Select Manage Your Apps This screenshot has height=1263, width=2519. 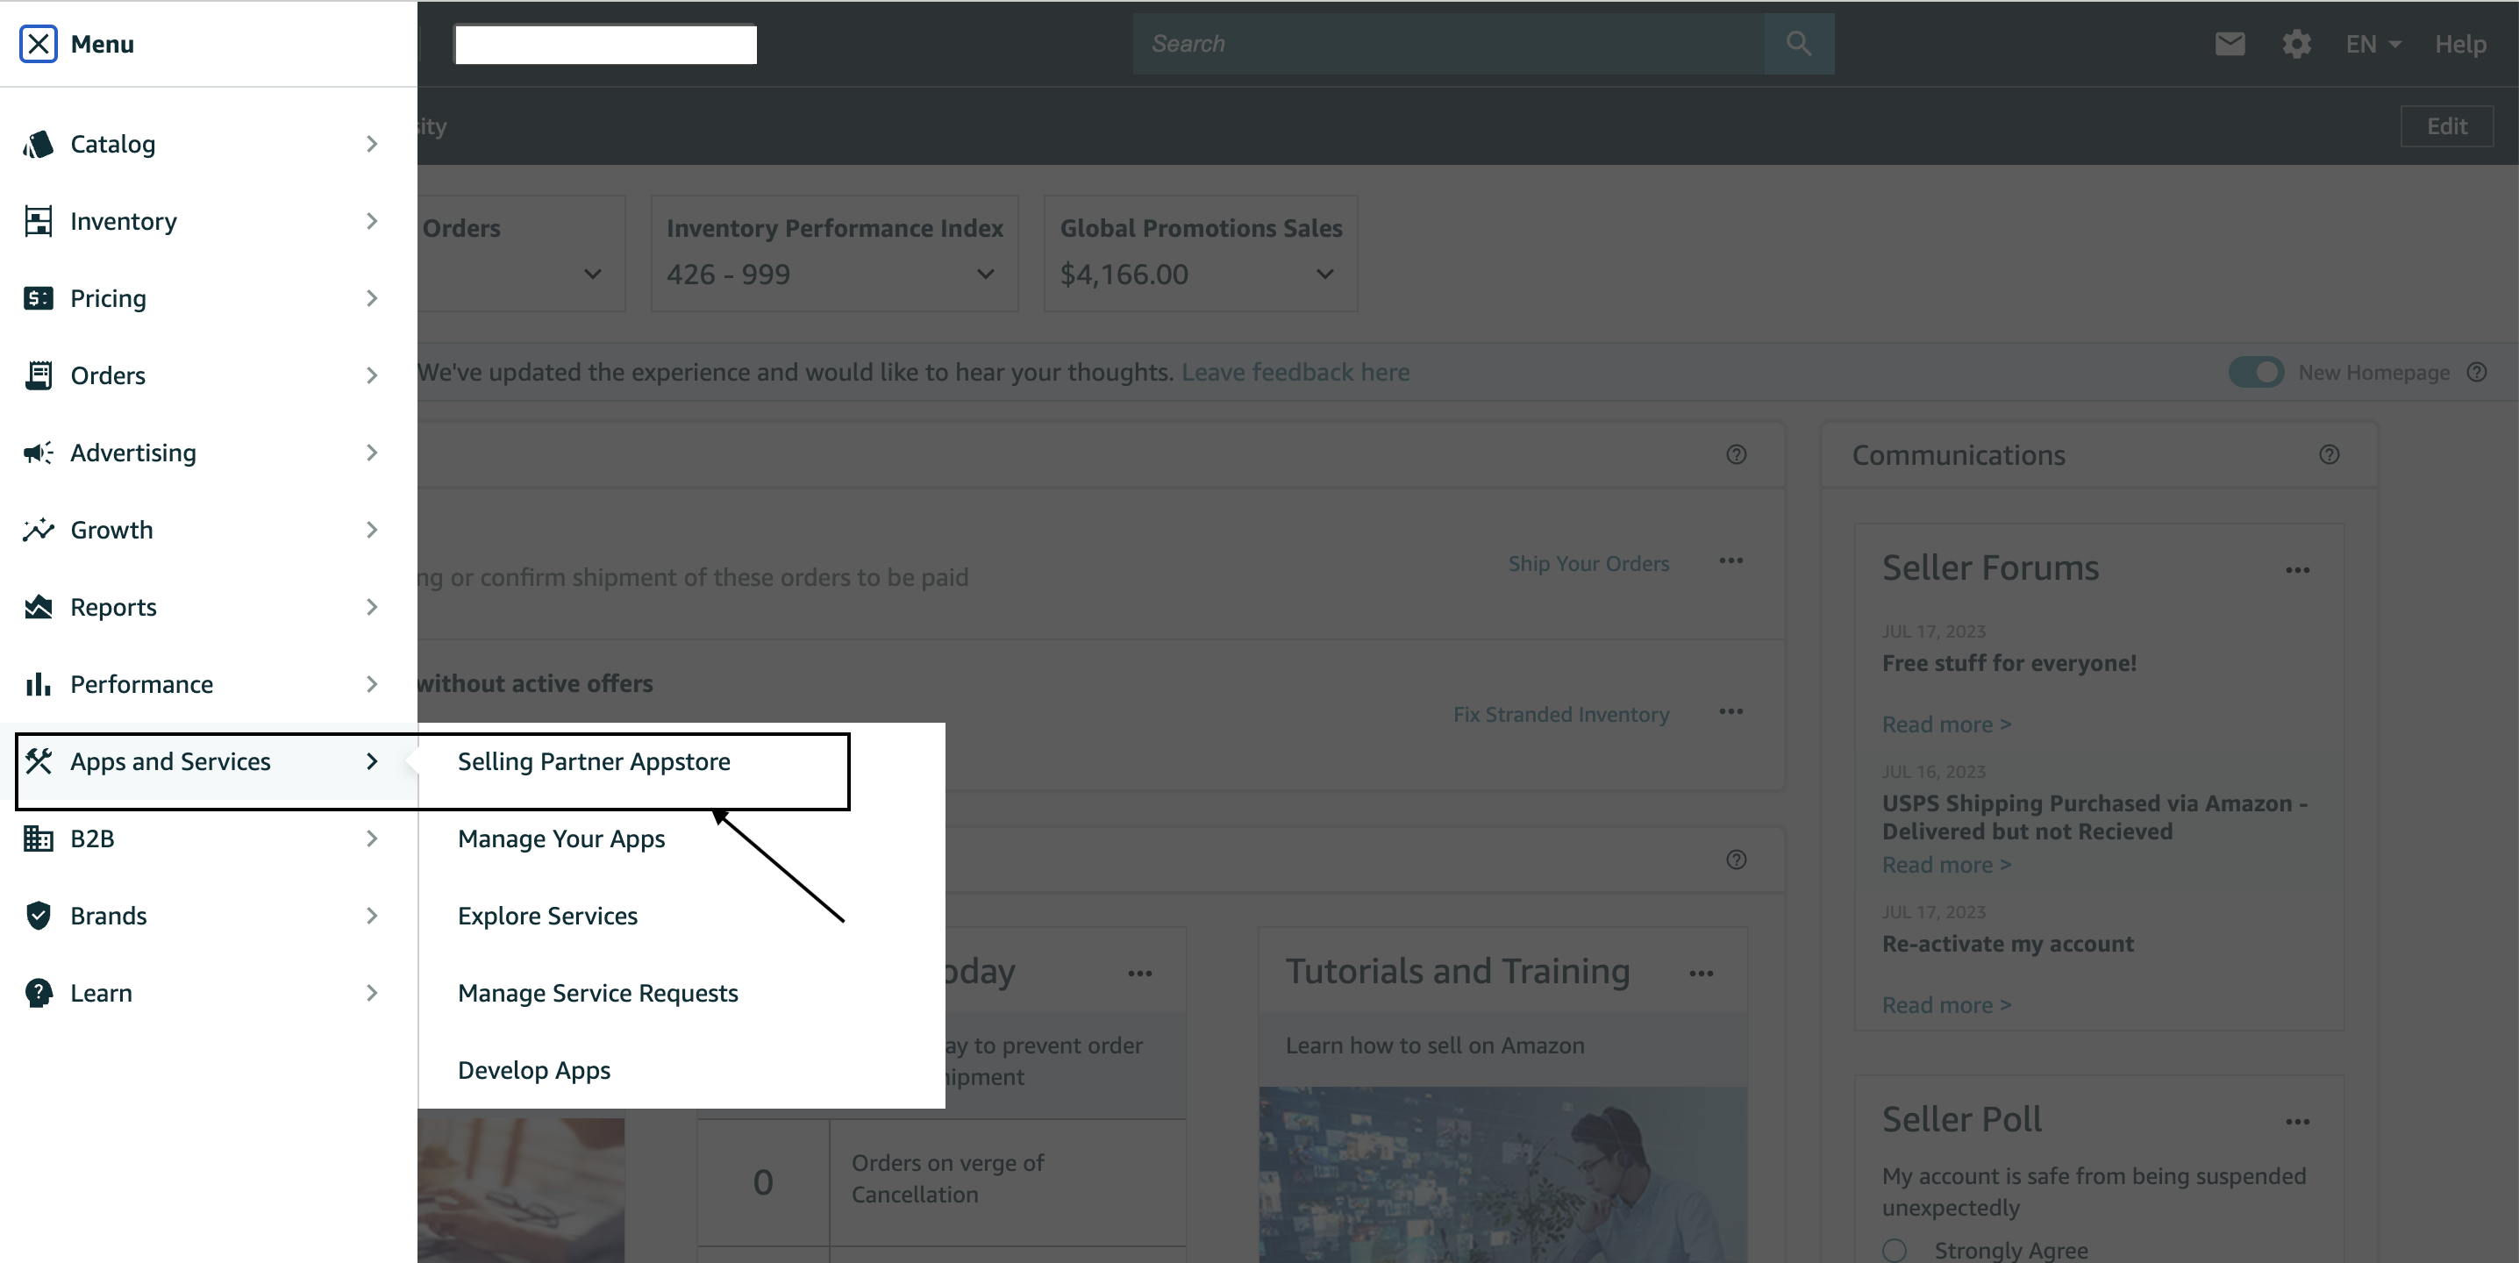(x=561, y=838)
